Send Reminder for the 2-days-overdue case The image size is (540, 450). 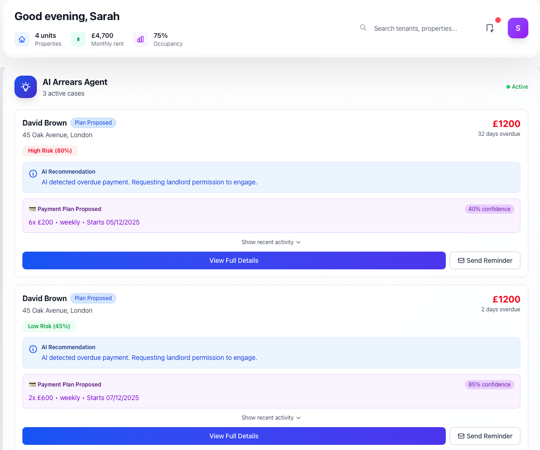(485, 436)
